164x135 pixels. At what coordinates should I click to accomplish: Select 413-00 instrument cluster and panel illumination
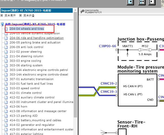pyautogui.click(x=41, y=102)
